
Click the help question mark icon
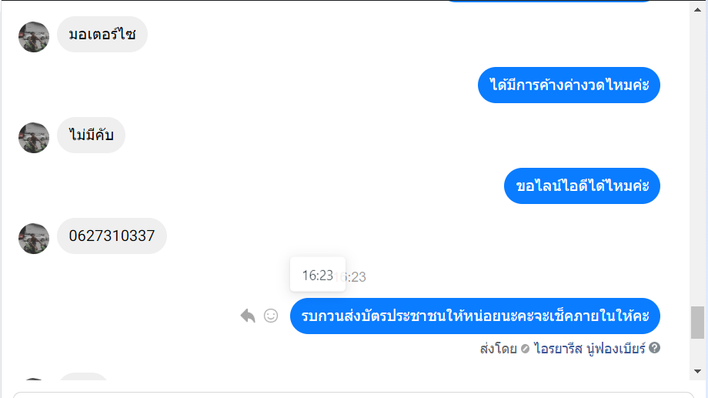[x=655, y=348]
